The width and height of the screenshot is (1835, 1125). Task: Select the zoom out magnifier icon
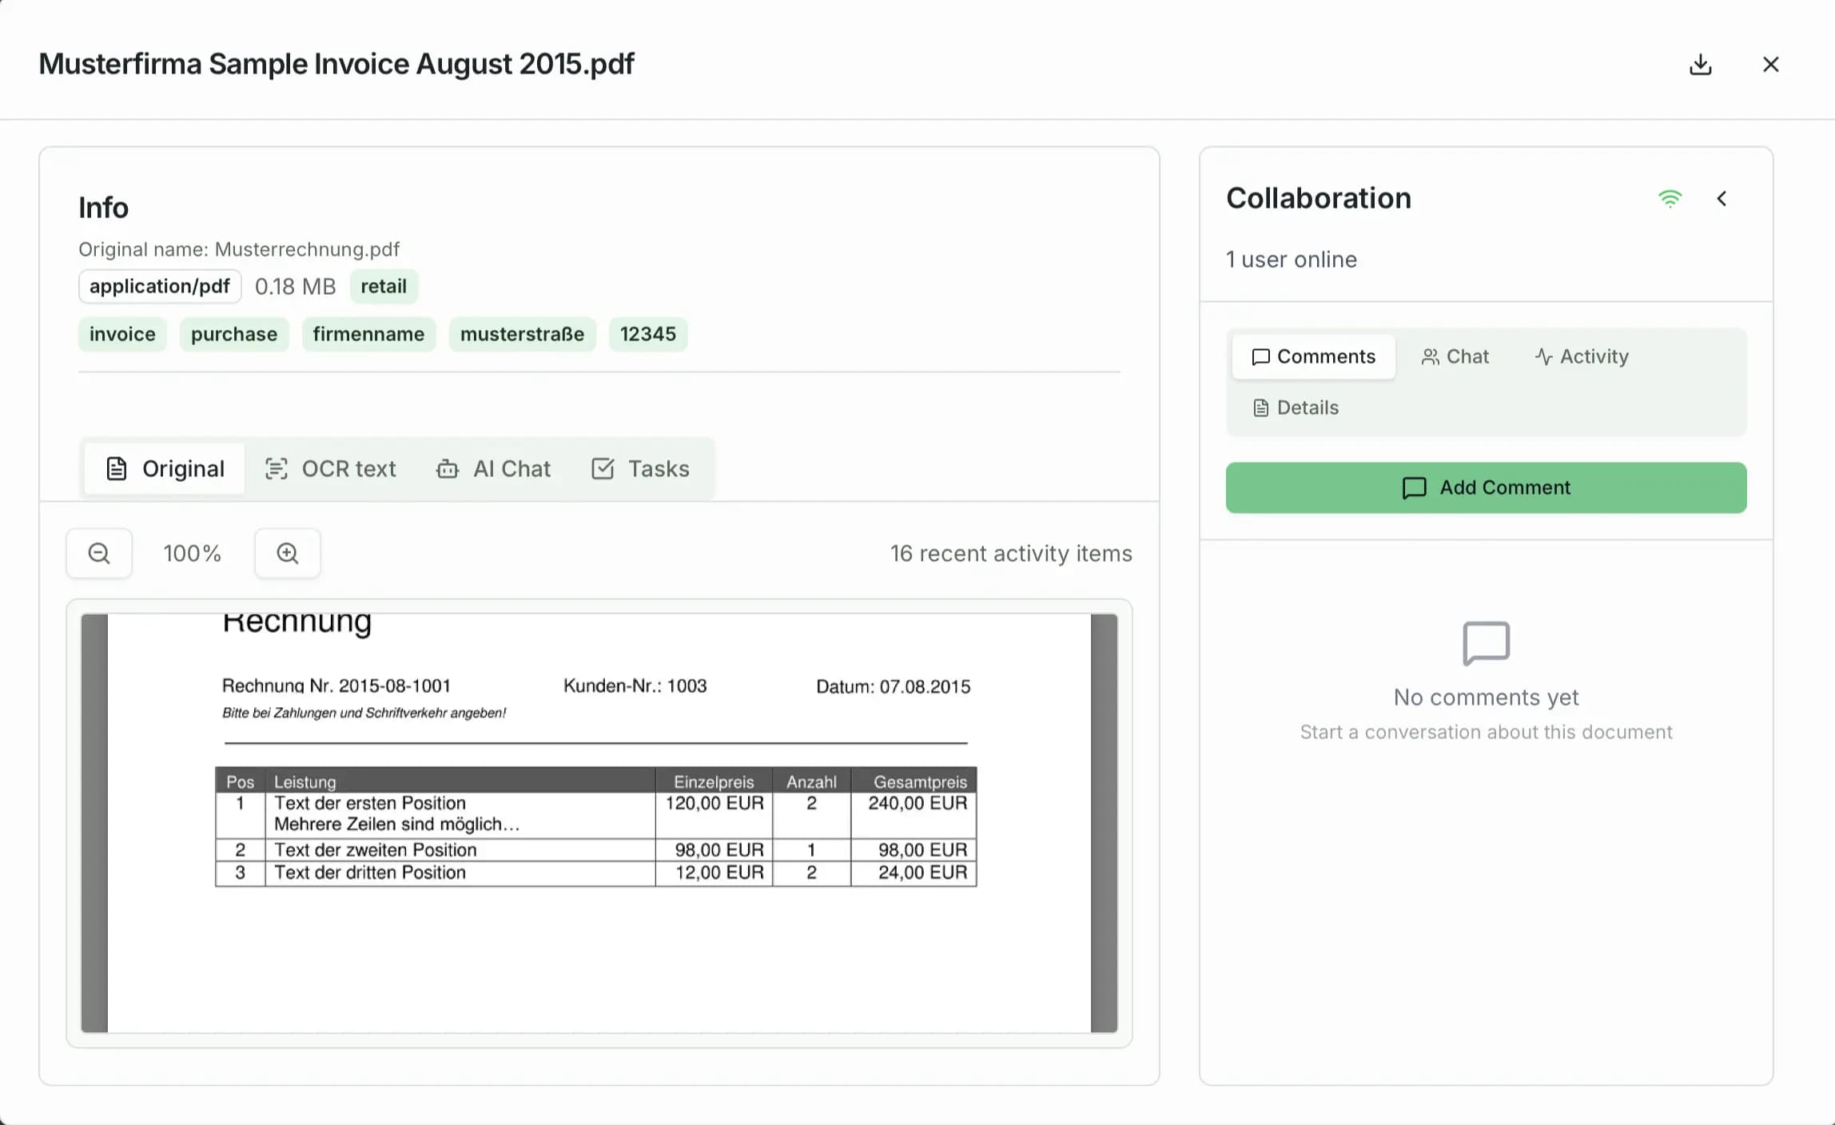click(99, 553)
